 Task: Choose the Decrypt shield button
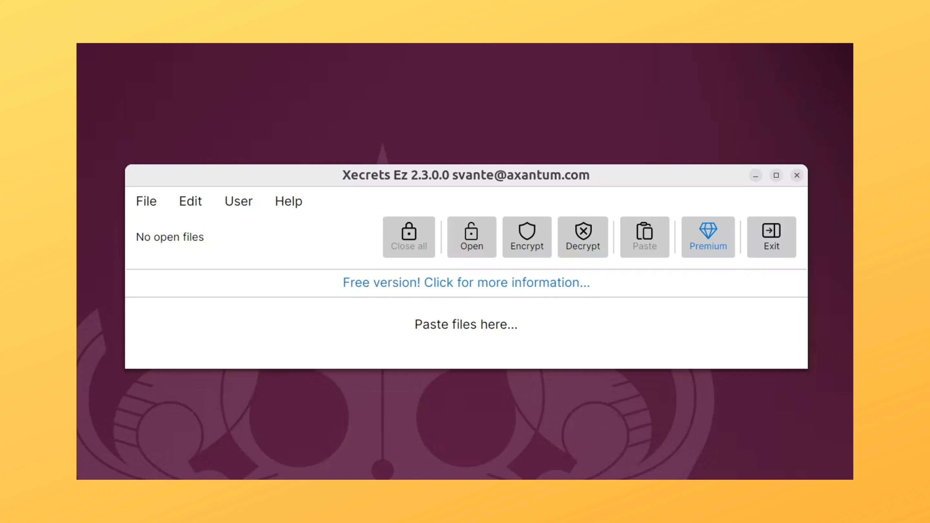coord(583,237)
